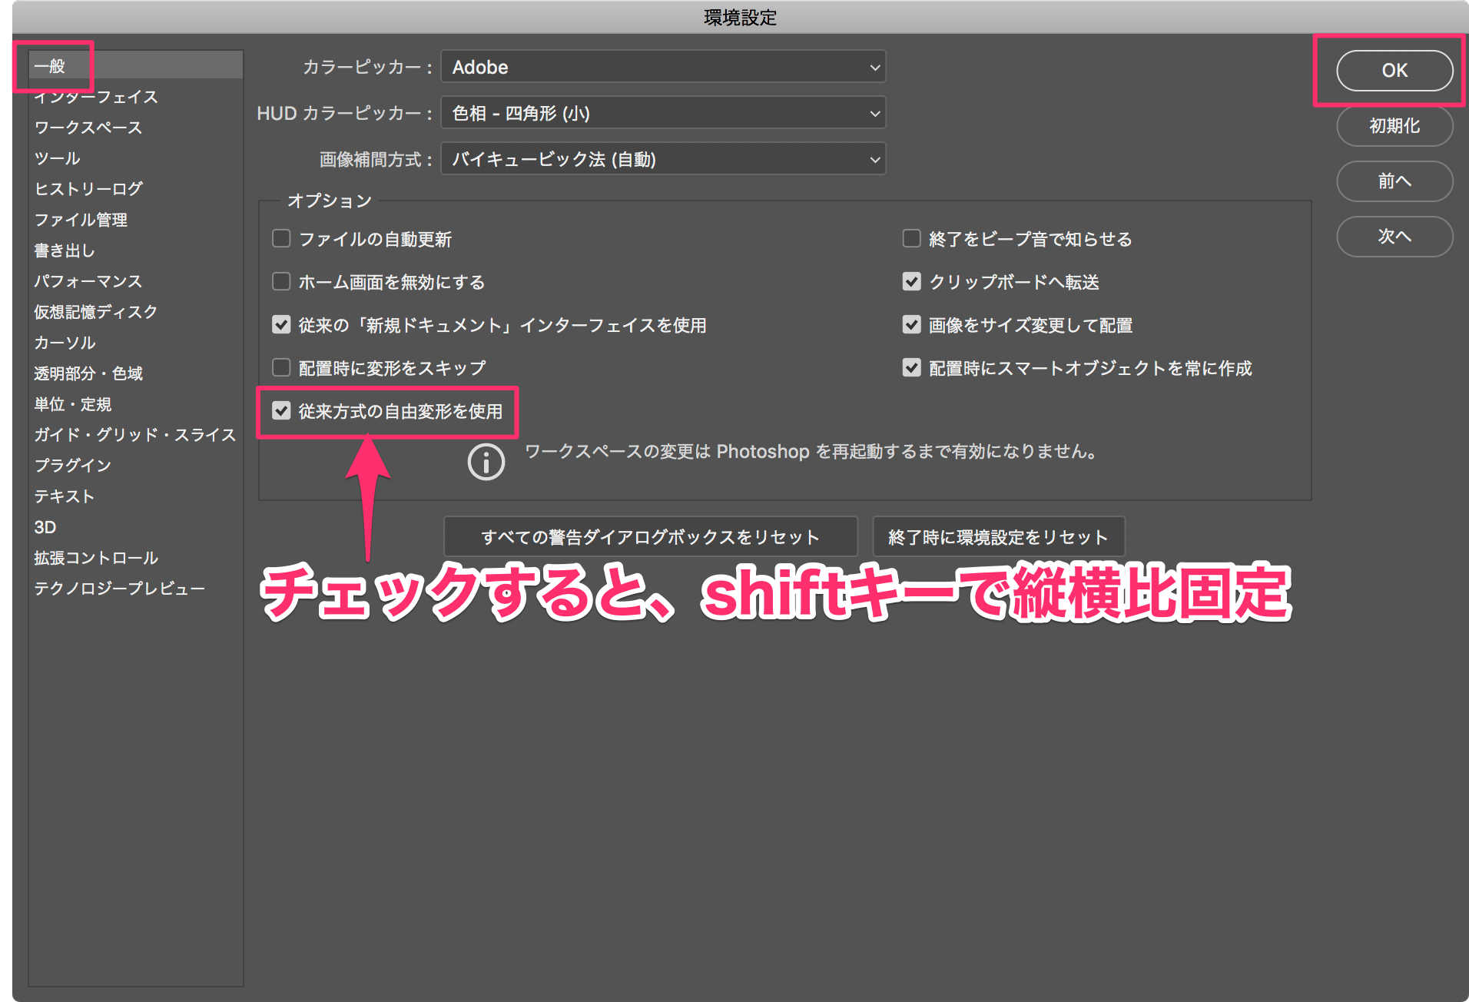
Task: Go to ツール preferences
Action: tap(136, 158)
